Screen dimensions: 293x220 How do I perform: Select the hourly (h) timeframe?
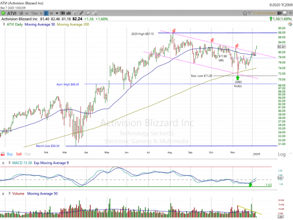click(x=41, y=13)
